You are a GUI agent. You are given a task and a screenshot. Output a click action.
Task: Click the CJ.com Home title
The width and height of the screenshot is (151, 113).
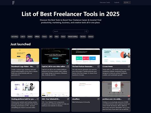click(108, 67)
